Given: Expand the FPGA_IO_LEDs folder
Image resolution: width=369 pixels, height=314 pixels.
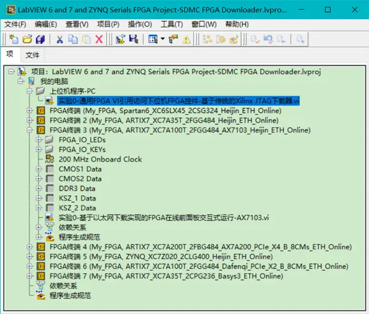Looking at the screenshot, I should click(x=39, y=140).
